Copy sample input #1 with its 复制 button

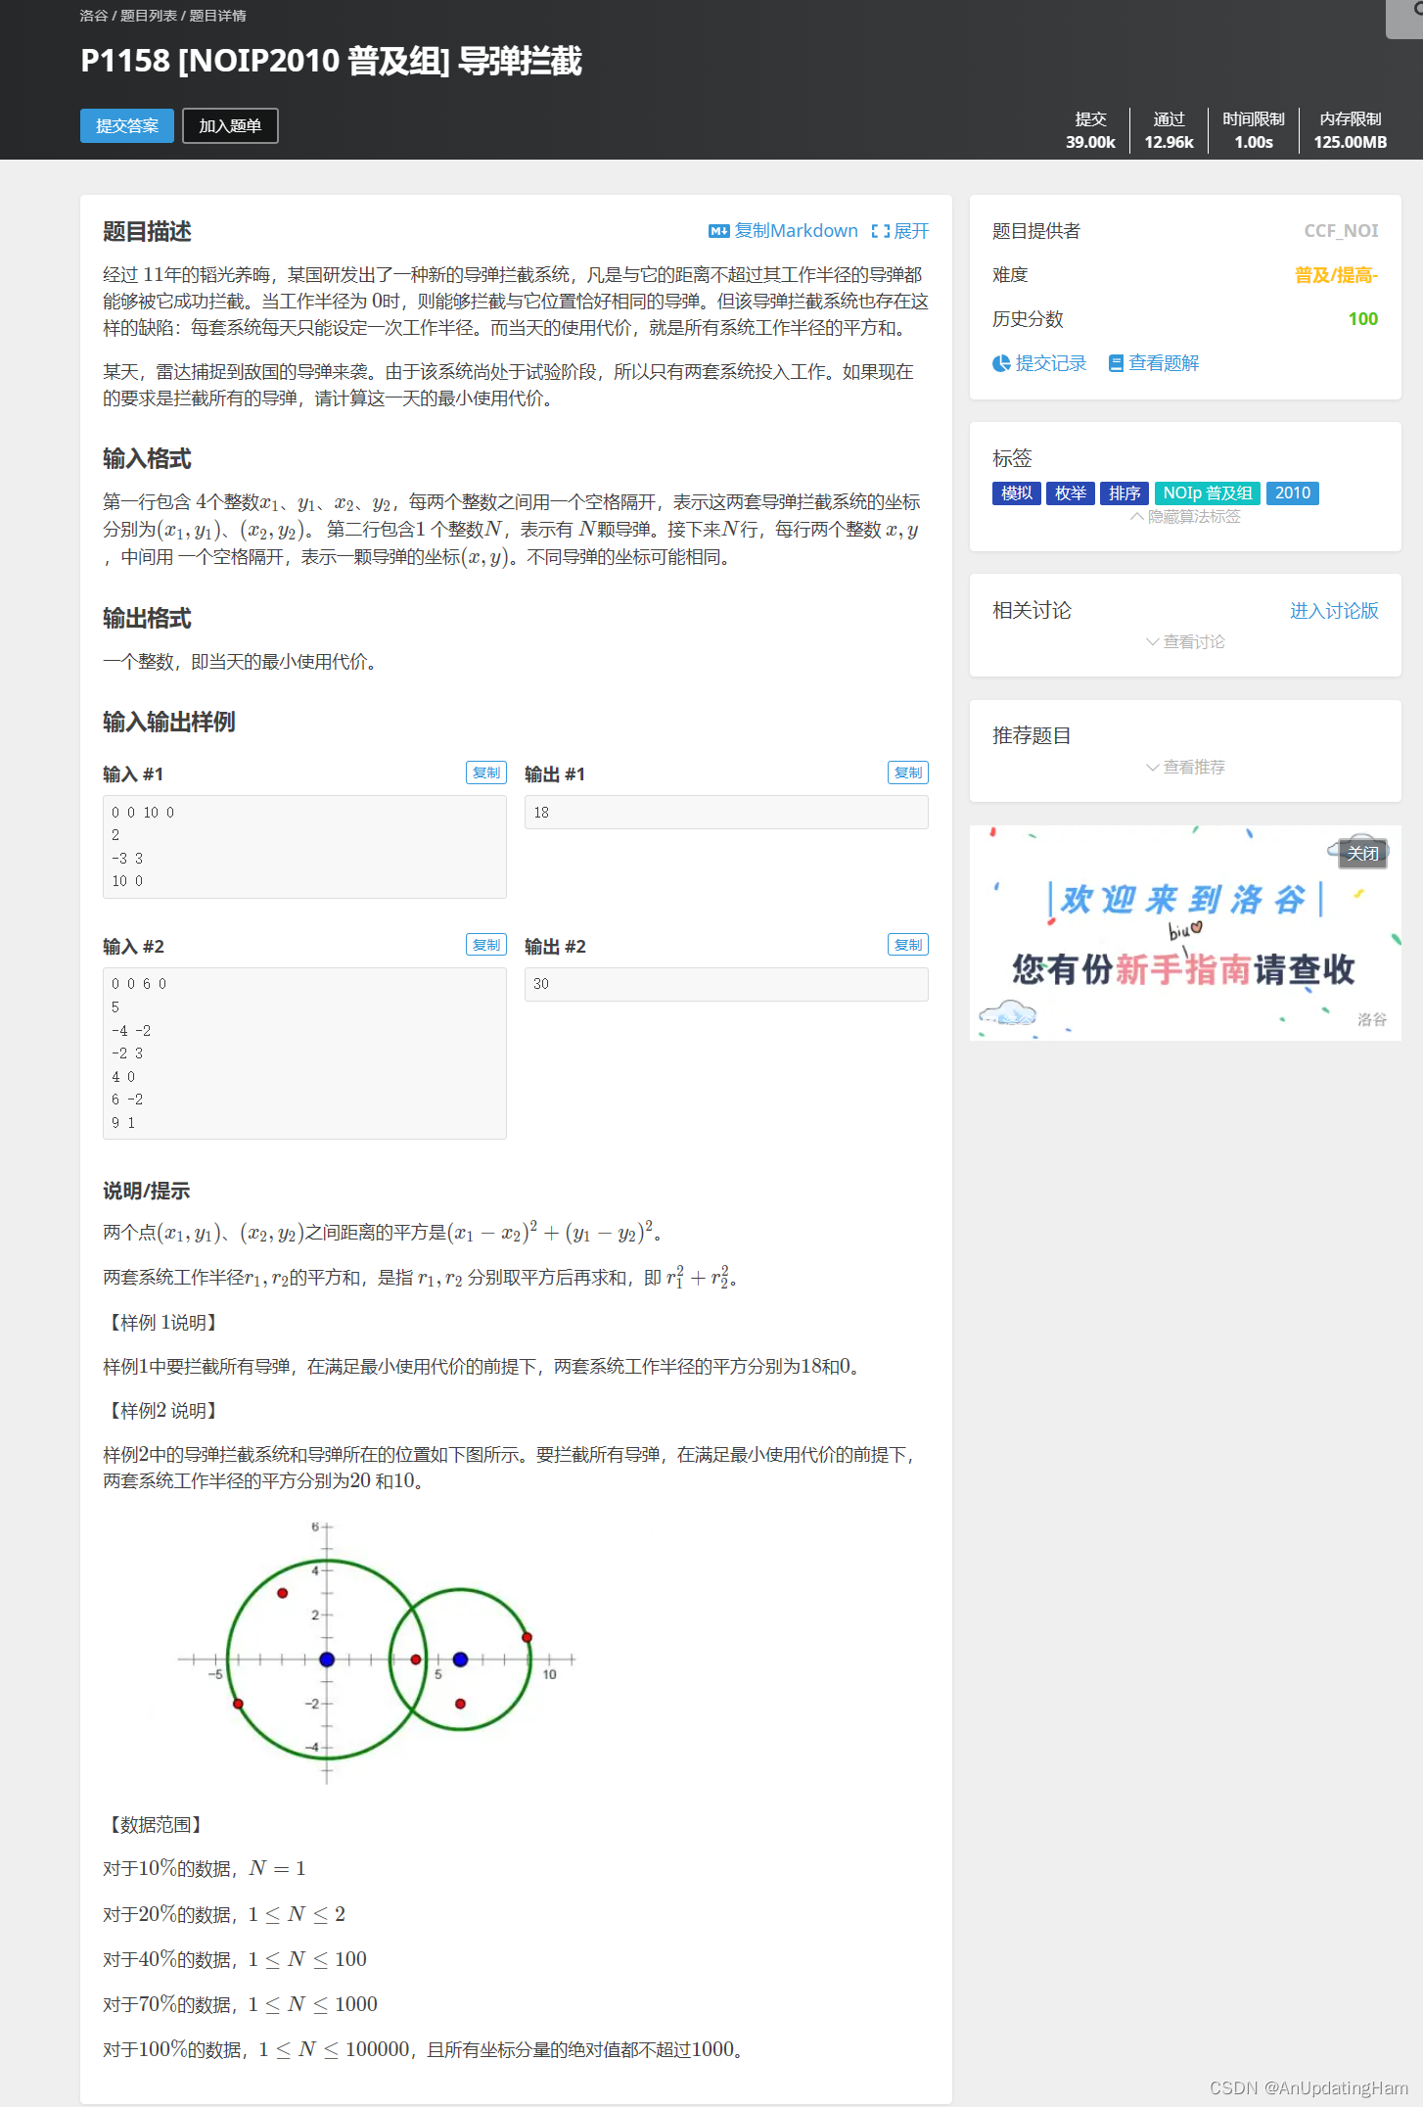coord(486,773)
